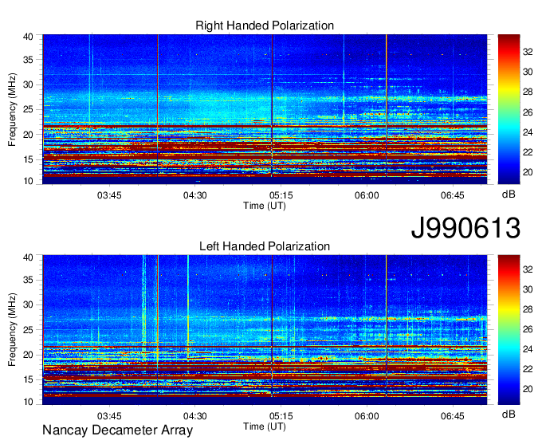This screenshot has height=440, width=542.
Task: Click the J990613 observation label
Action: point(465,227)
